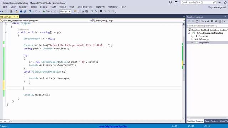The width and height of the screenshot is (228, 128).
Task: Open the ANALYZE menu
Action: pyautogui.click(x=100, y=7)
